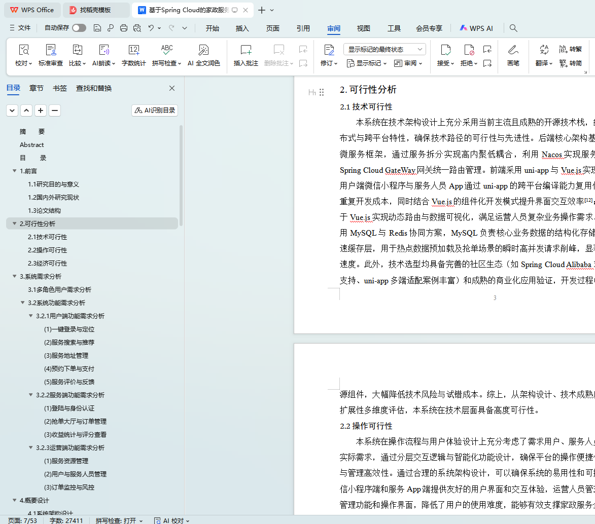
Task: Jump to 2.2操作可行性 in outline
Action: point(47,250)
